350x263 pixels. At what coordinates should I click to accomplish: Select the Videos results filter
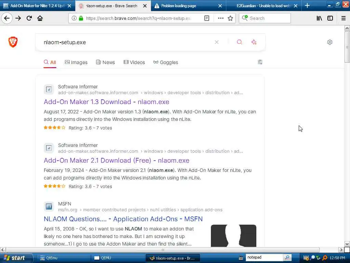tap(134, 62)
